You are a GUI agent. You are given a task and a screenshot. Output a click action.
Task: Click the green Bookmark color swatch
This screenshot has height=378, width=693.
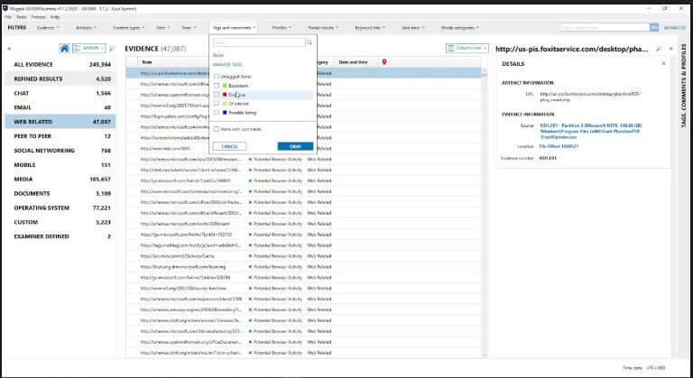(x=225, y=86)
